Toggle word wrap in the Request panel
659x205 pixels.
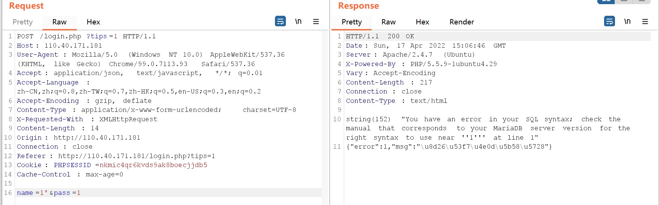point(280,21)
